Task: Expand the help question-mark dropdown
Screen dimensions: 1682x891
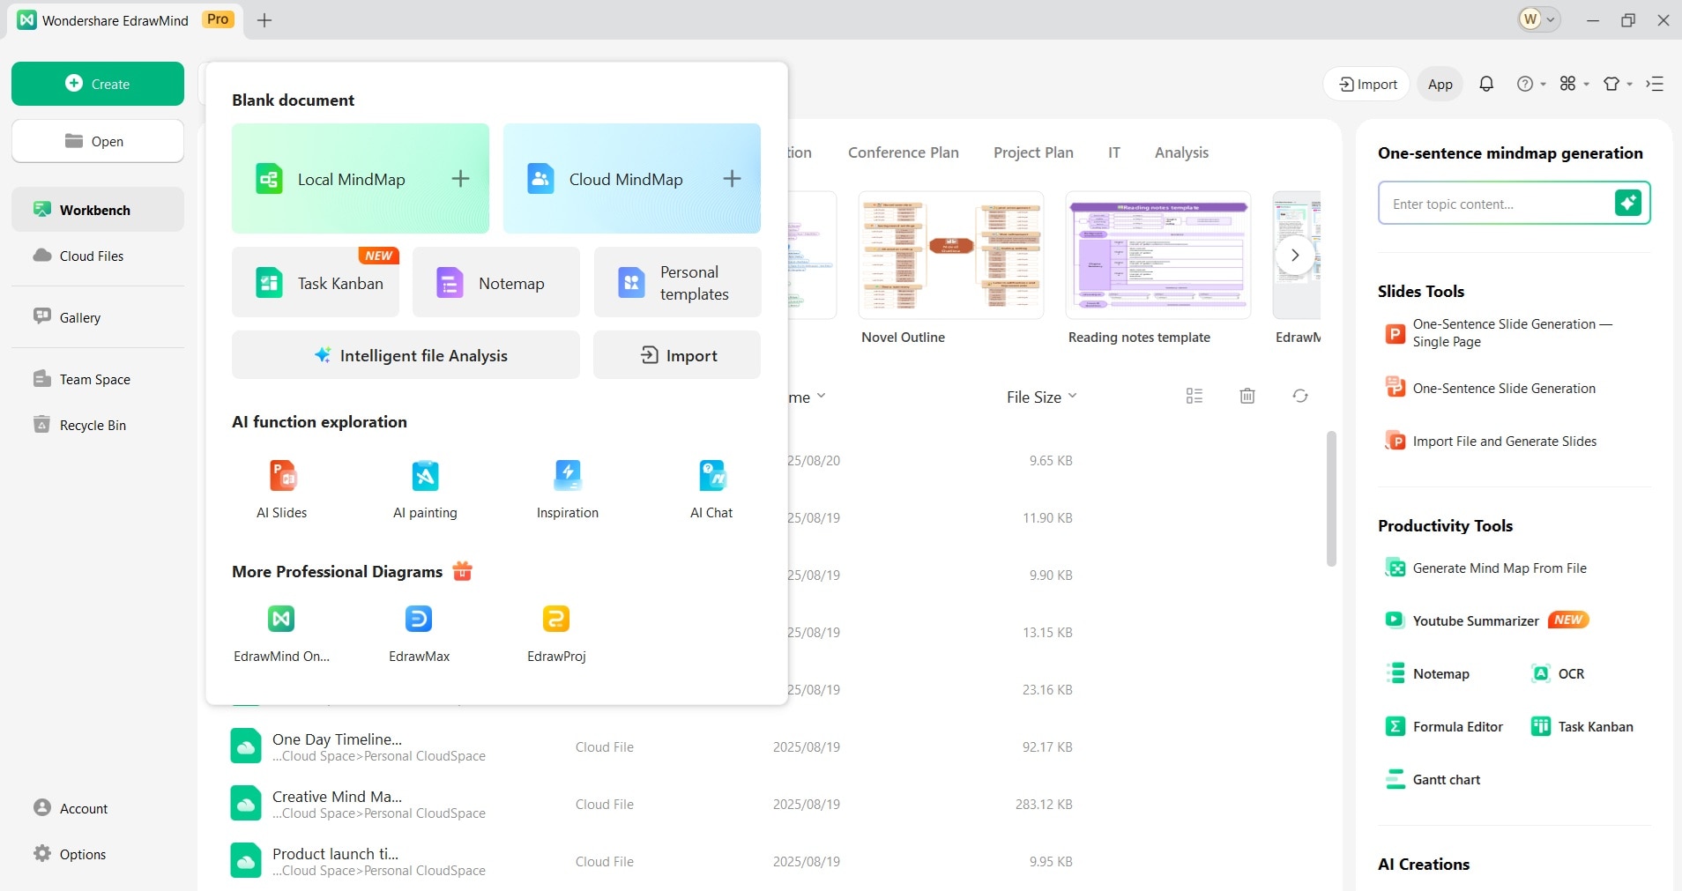Action: (1531, 84)
